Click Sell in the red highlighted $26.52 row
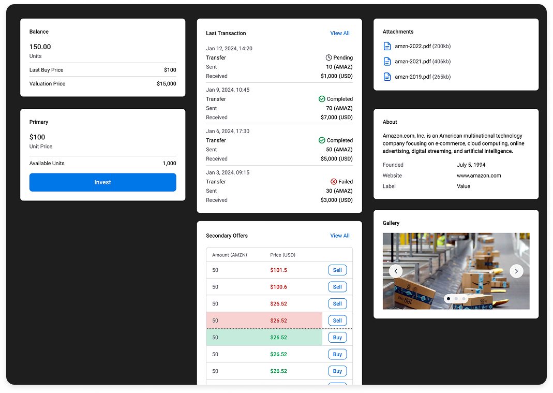Image resolution: width=553 pixels, height=393 pixels. (x=337, y=321)
